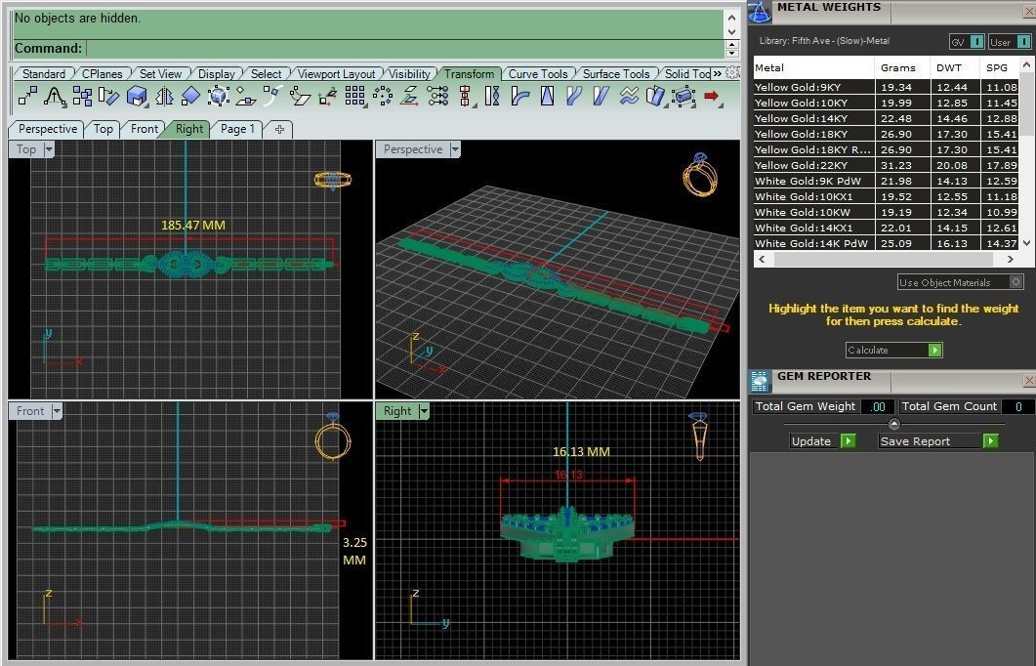Select the White Gold:10KW row
1036x666 pixels.
pos(886,212)
